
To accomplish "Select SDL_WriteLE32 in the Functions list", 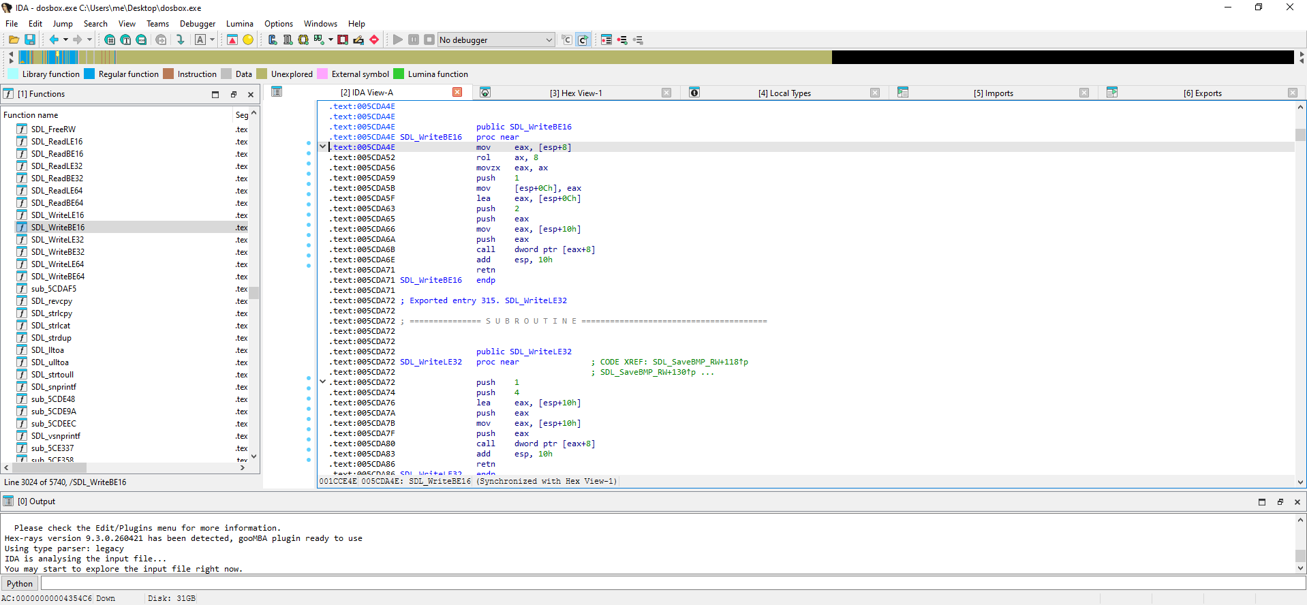I will click(x=57, y=239).
